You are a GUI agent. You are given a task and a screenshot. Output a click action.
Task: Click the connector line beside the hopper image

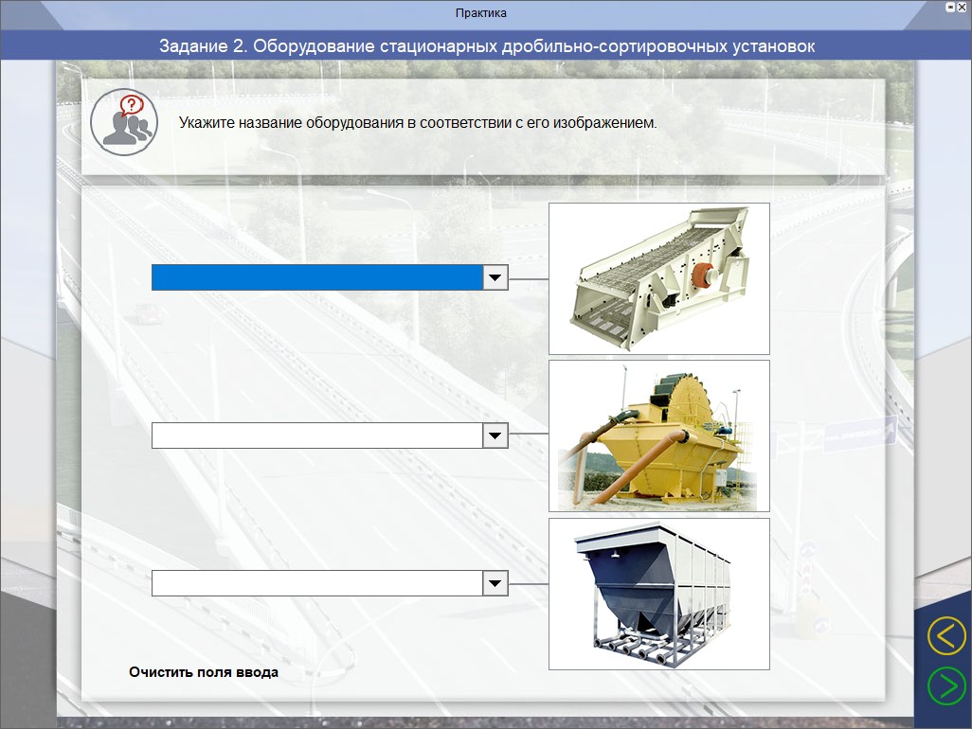(529, 584)
